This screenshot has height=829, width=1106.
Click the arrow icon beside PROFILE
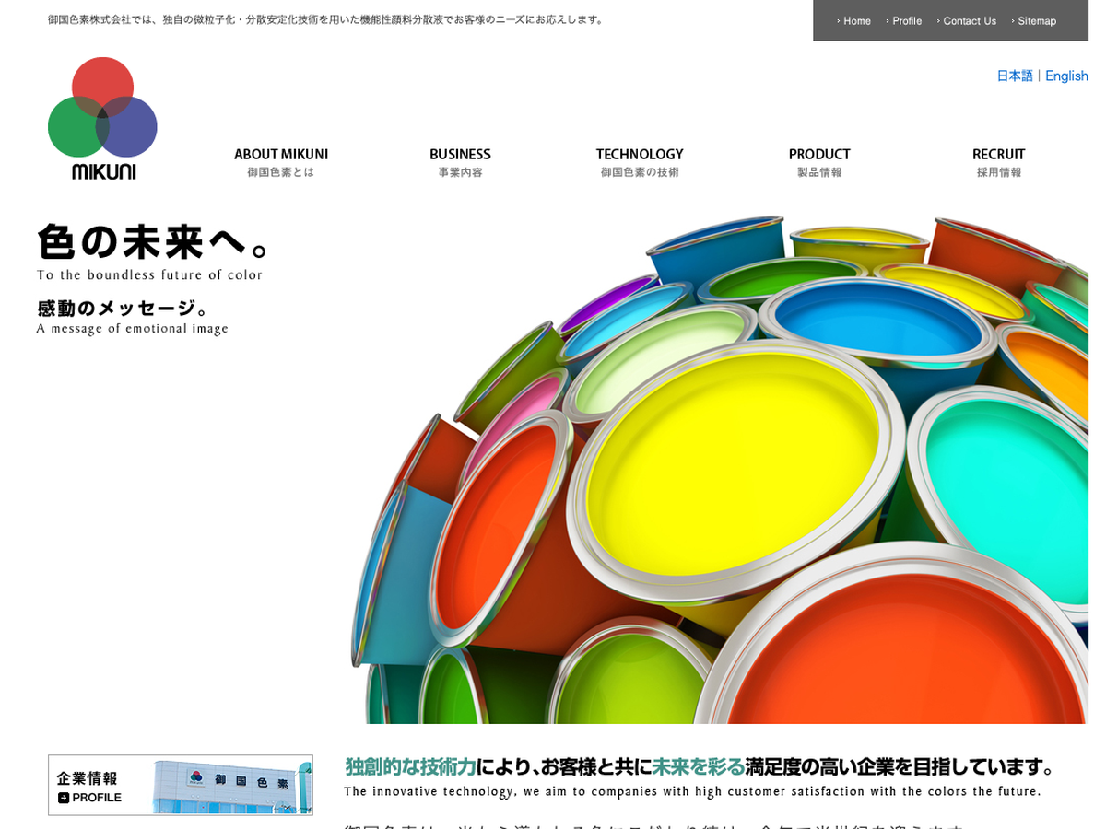64,798
